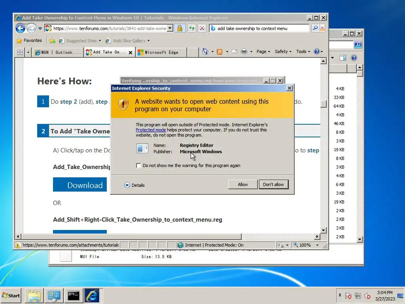This screenshot has height=304, width=405.
Task: Click the RSS Feeds icon
Action: [x=220, y=52]
